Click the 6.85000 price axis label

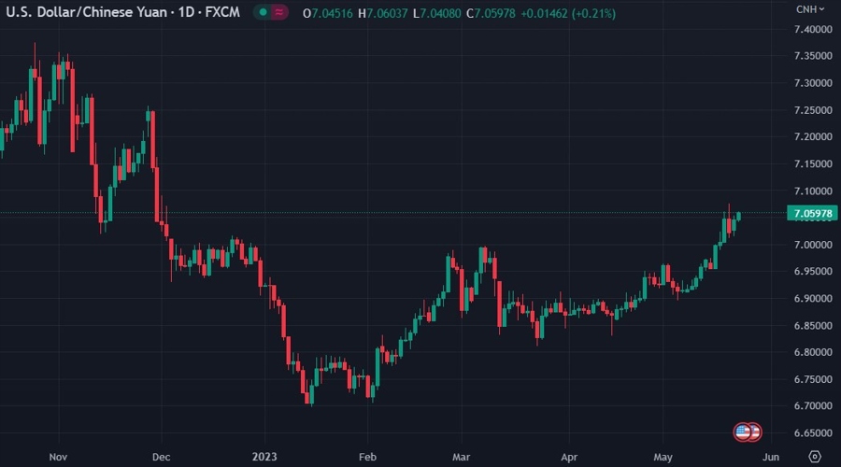point(813,325)
